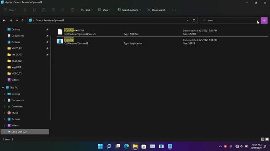Launch Microsoft Edge from taskbar
The width and height of the screenshot is (270, 151).
coord(127,146)
